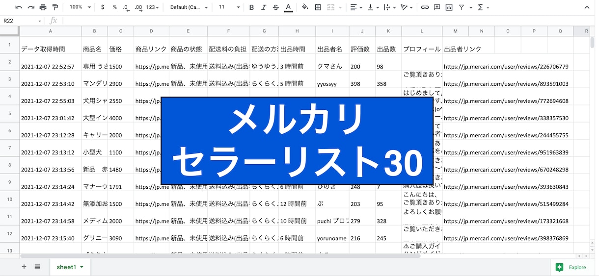Select row 10 header
This screenshot has height=276, width=599.
9,200
